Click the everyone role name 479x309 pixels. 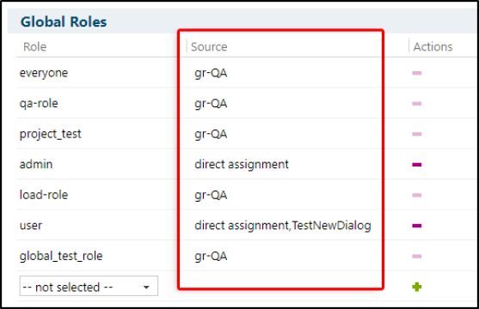[44, 73]
